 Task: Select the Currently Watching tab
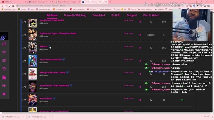point(75,15)
